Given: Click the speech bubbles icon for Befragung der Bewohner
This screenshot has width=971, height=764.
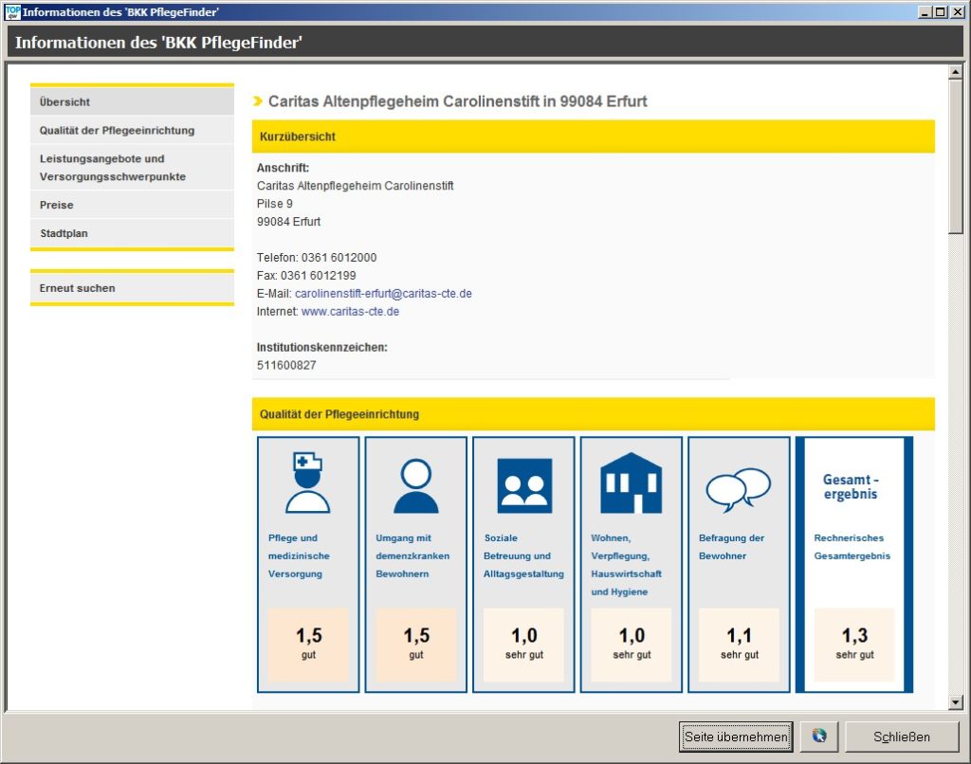Looking at the screenshot, I should (738, 489).
